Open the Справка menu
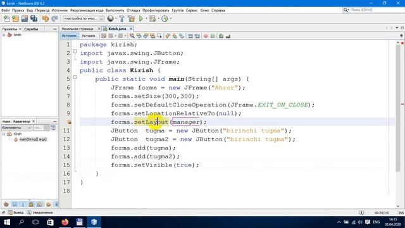405x228 pixels. click(x=218, y=10)
